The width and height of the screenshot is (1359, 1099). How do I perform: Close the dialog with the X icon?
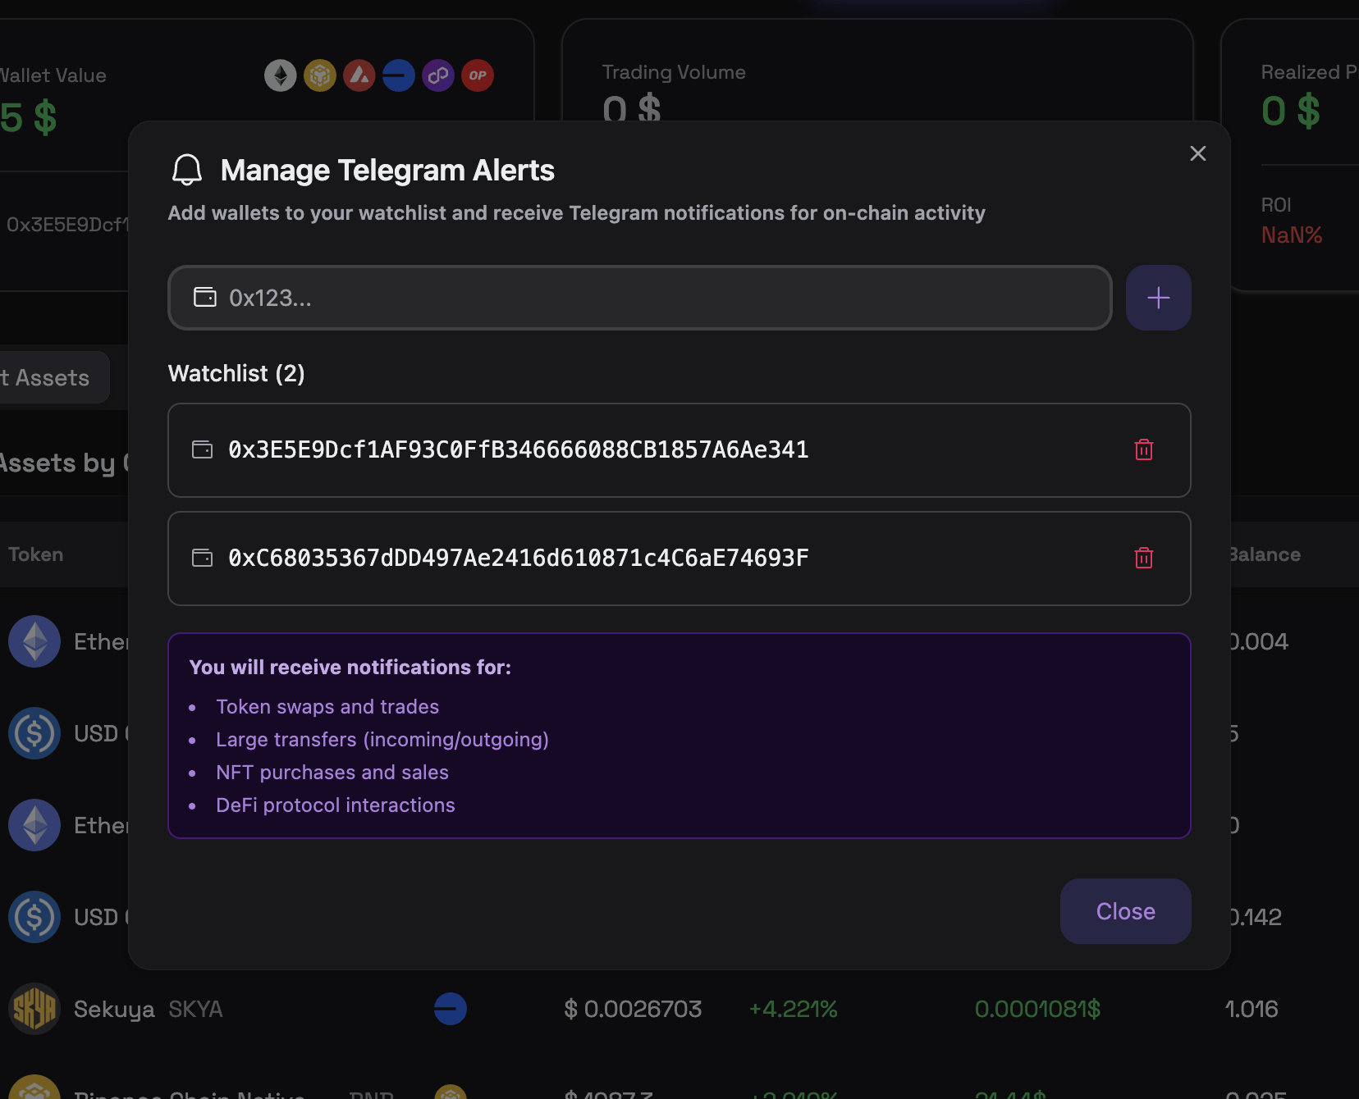click(1197, 153)
